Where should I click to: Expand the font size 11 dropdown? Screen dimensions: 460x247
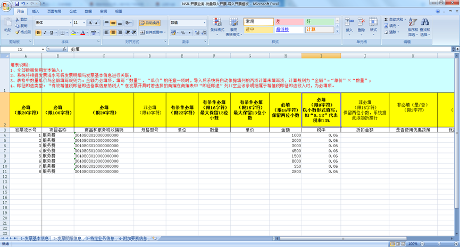pos(84,23)
